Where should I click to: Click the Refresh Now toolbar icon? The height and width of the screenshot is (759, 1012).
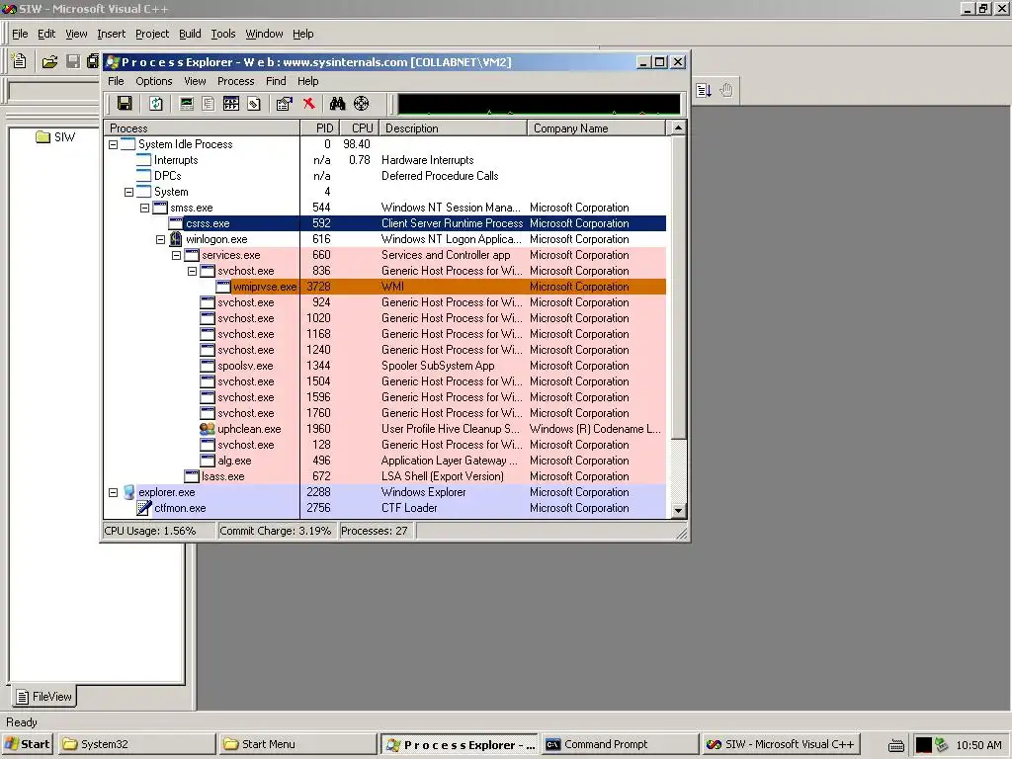pos(156,103)
